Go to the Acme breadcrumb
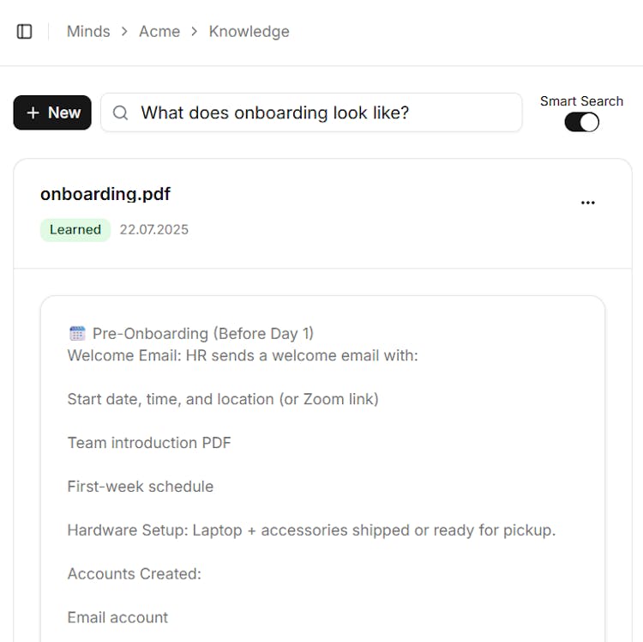Screen dimensions: 643x642 pos(159,32)
